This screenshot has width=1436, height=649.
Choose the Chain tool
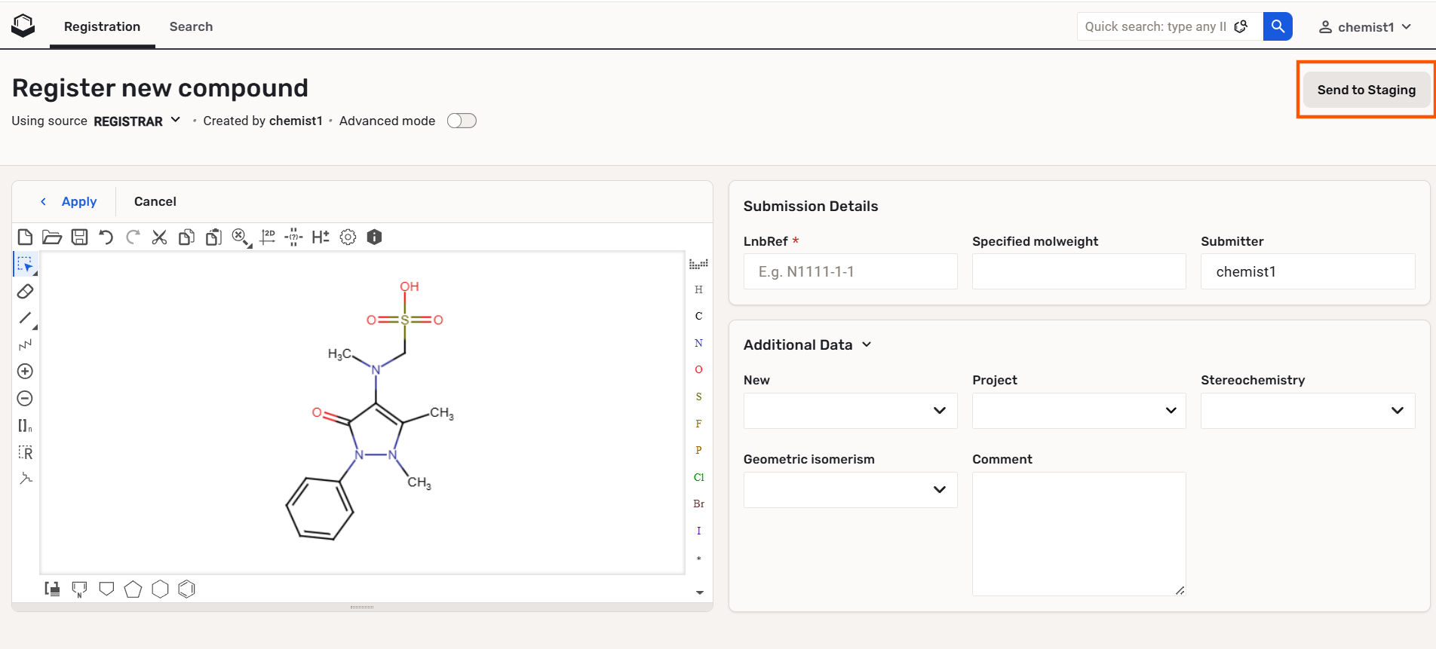[x=25, y=344]
